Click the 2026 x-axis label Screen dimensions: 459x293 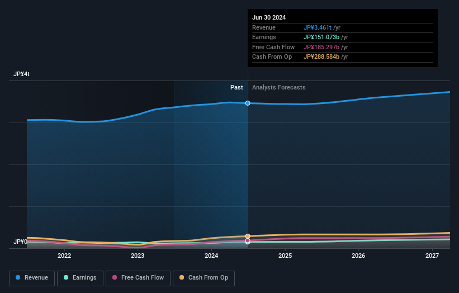pyautogui.click(x=358, y=256)
